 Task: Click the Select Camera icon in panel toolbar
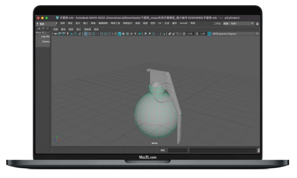[x=55, y=34]
